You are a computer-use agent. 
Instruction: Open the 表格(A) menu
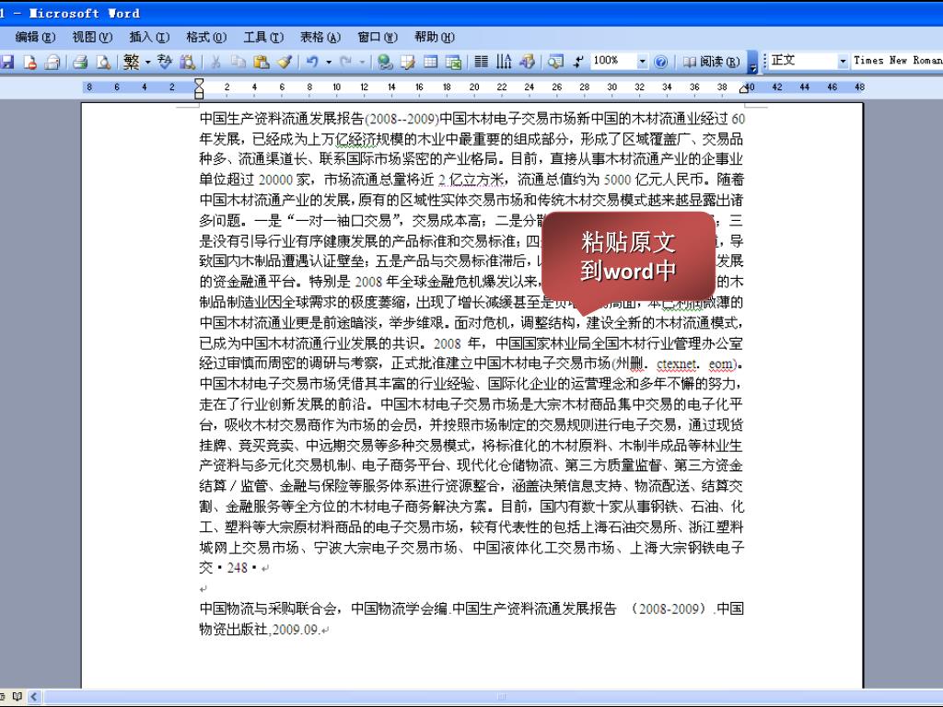[320, 37]
